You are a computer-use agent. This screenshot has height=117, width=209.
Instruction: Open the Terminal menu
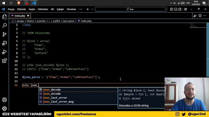pyautogui.click(x=71, y=9)
